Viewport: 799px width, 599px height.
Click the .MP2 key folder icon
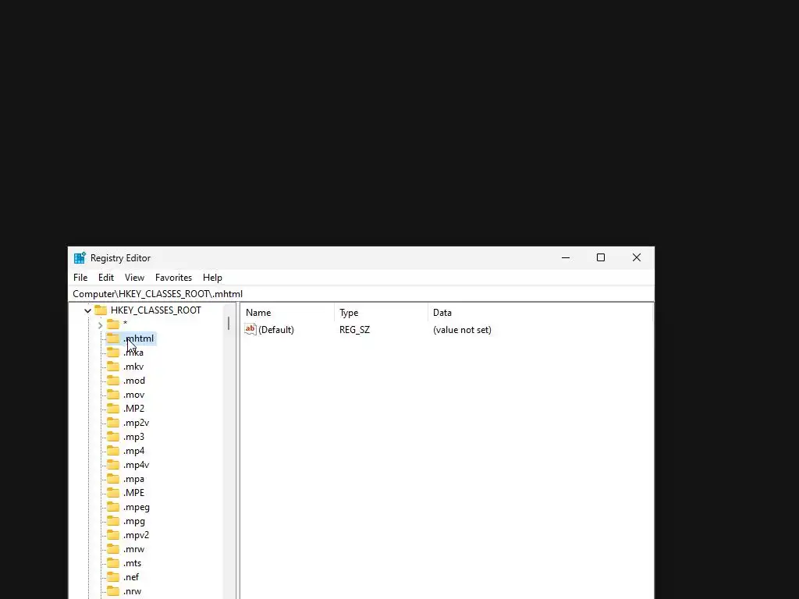(x=113, y=409)
